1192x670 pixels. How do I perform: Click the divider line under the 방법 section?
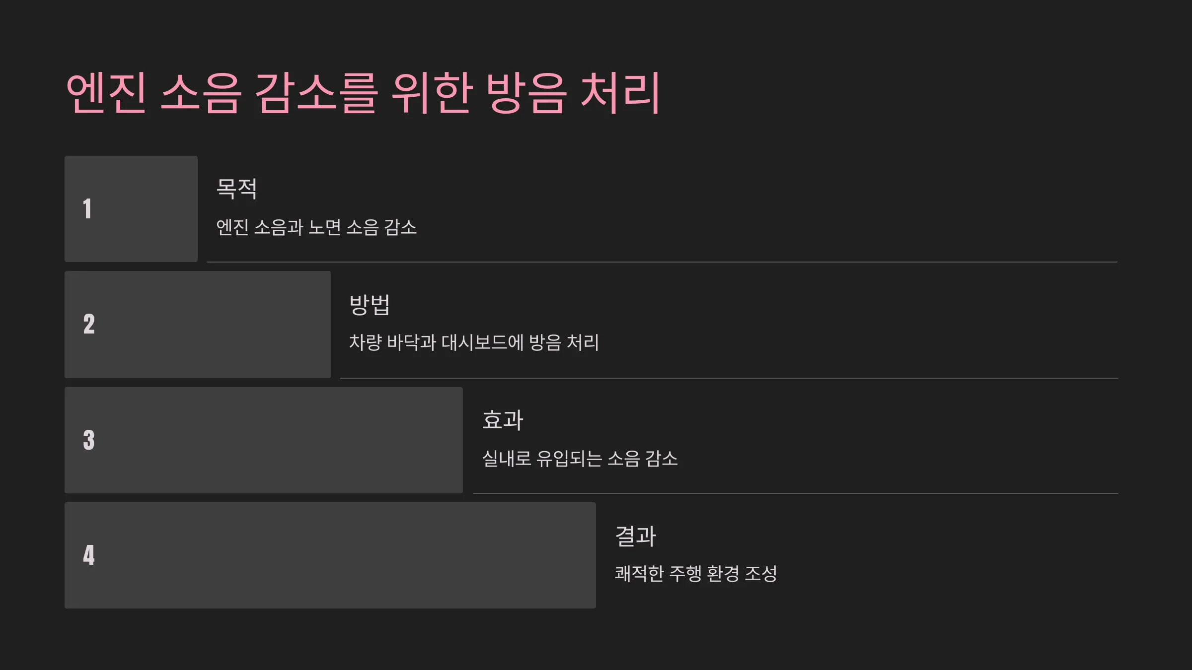(x=729, y=378)
